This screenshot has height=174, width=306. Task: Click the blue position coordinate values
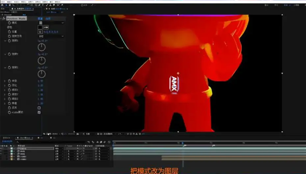tap(51, 32)
